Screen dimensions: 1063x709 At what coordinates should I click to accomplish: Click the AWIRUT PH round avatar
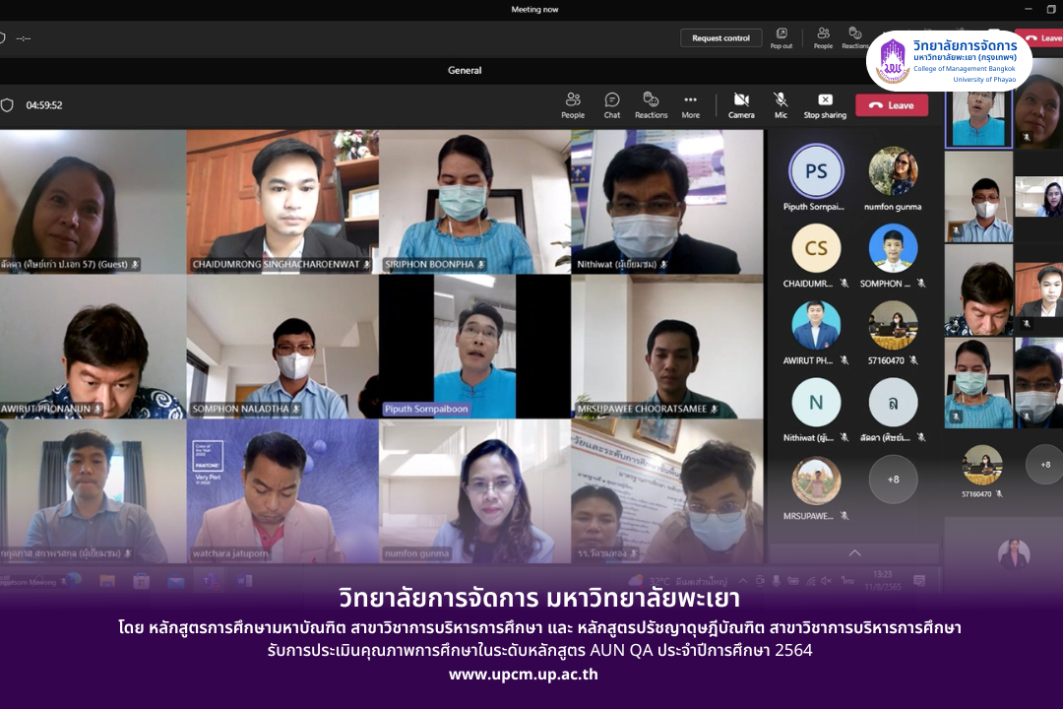click(x=816, y=326)
